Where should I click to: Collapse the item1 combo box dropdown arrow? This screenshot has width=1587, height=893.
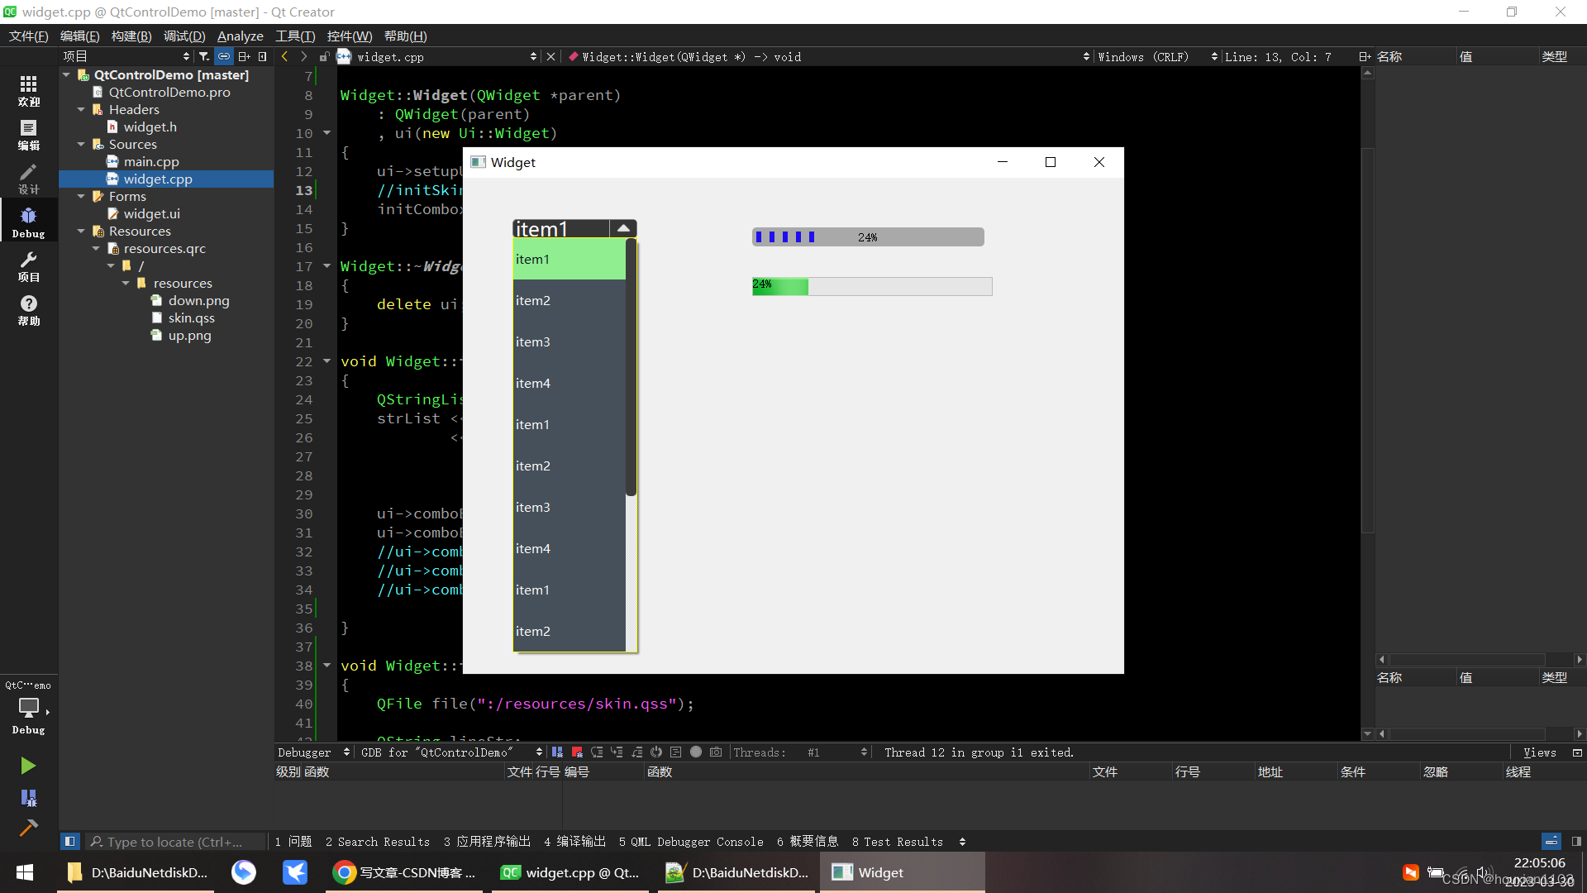623,228
